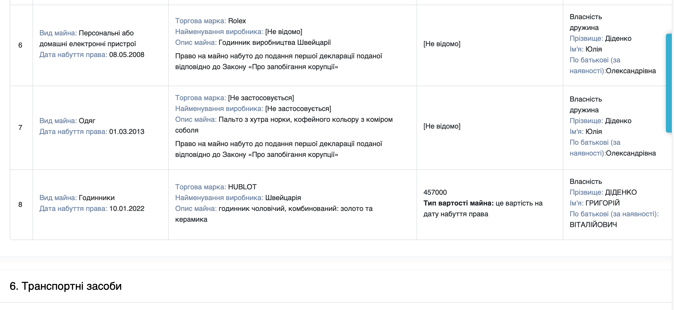674x310 pixels.
Task: Click the surname ДІДЕНКО in row 8
Action: click(x=621, y=192)
